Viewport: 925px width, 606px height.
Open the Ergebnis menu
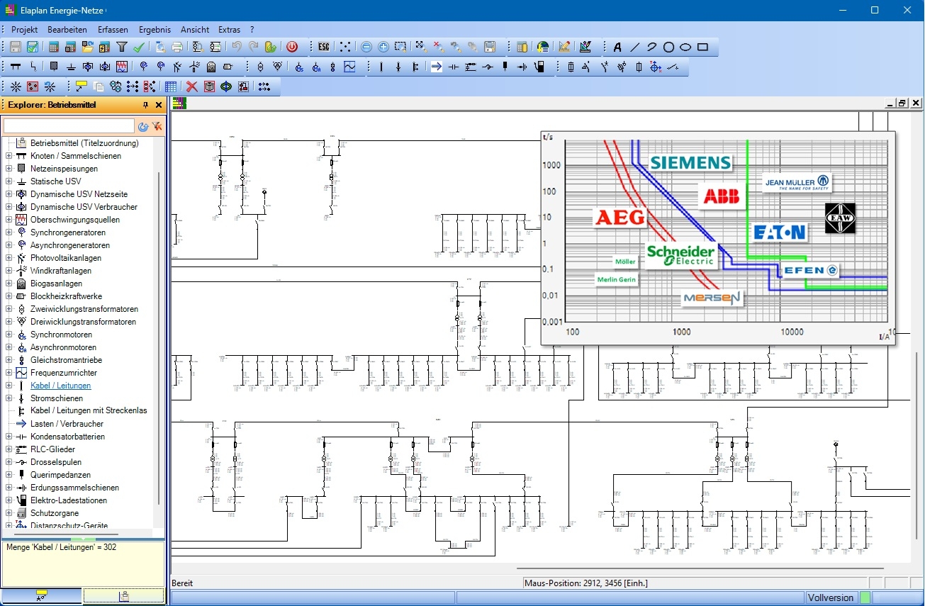tap(155, 30)
